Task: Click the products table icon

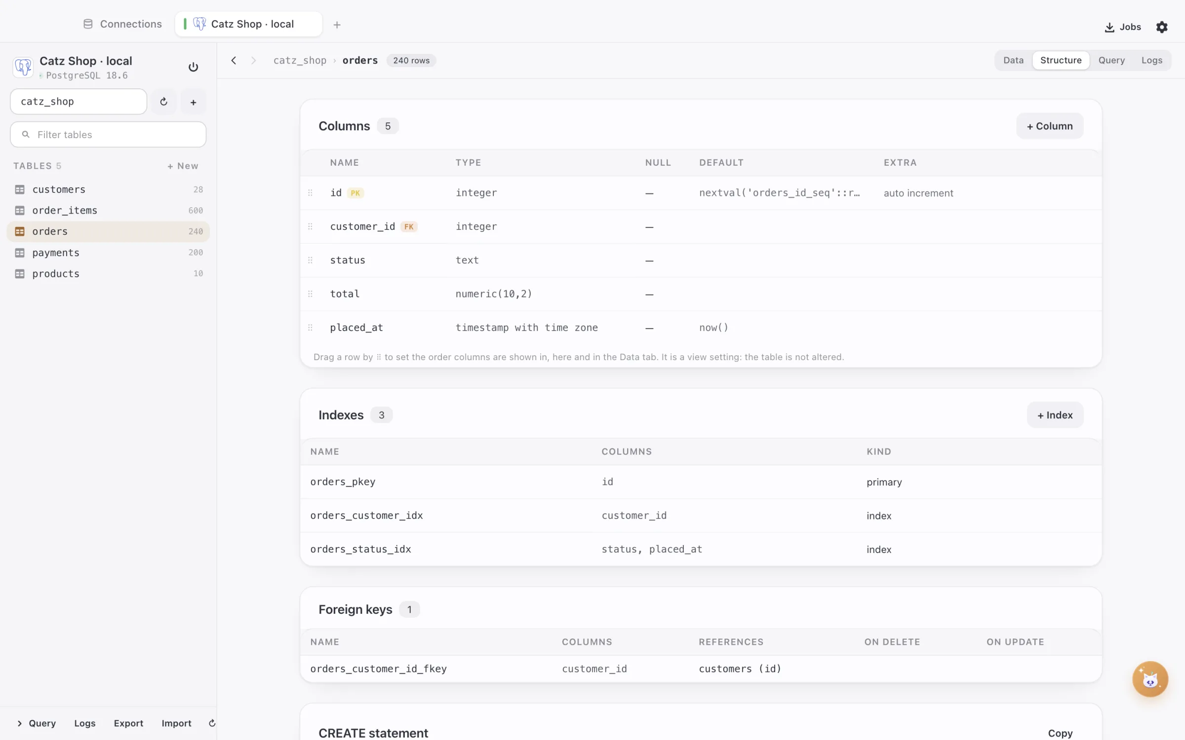Action: 20,274
